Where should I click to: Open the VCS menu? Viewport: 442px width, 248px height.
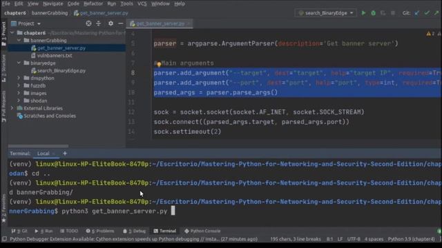click(x=142, y=3)
